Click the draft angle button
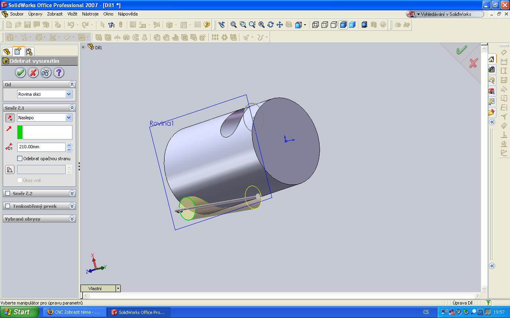The width and height of the screenshot is (510, 318). [x=10, y=170]
